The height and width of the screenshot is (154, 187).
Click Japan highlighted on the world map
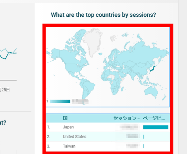click(x=153, y=69)
